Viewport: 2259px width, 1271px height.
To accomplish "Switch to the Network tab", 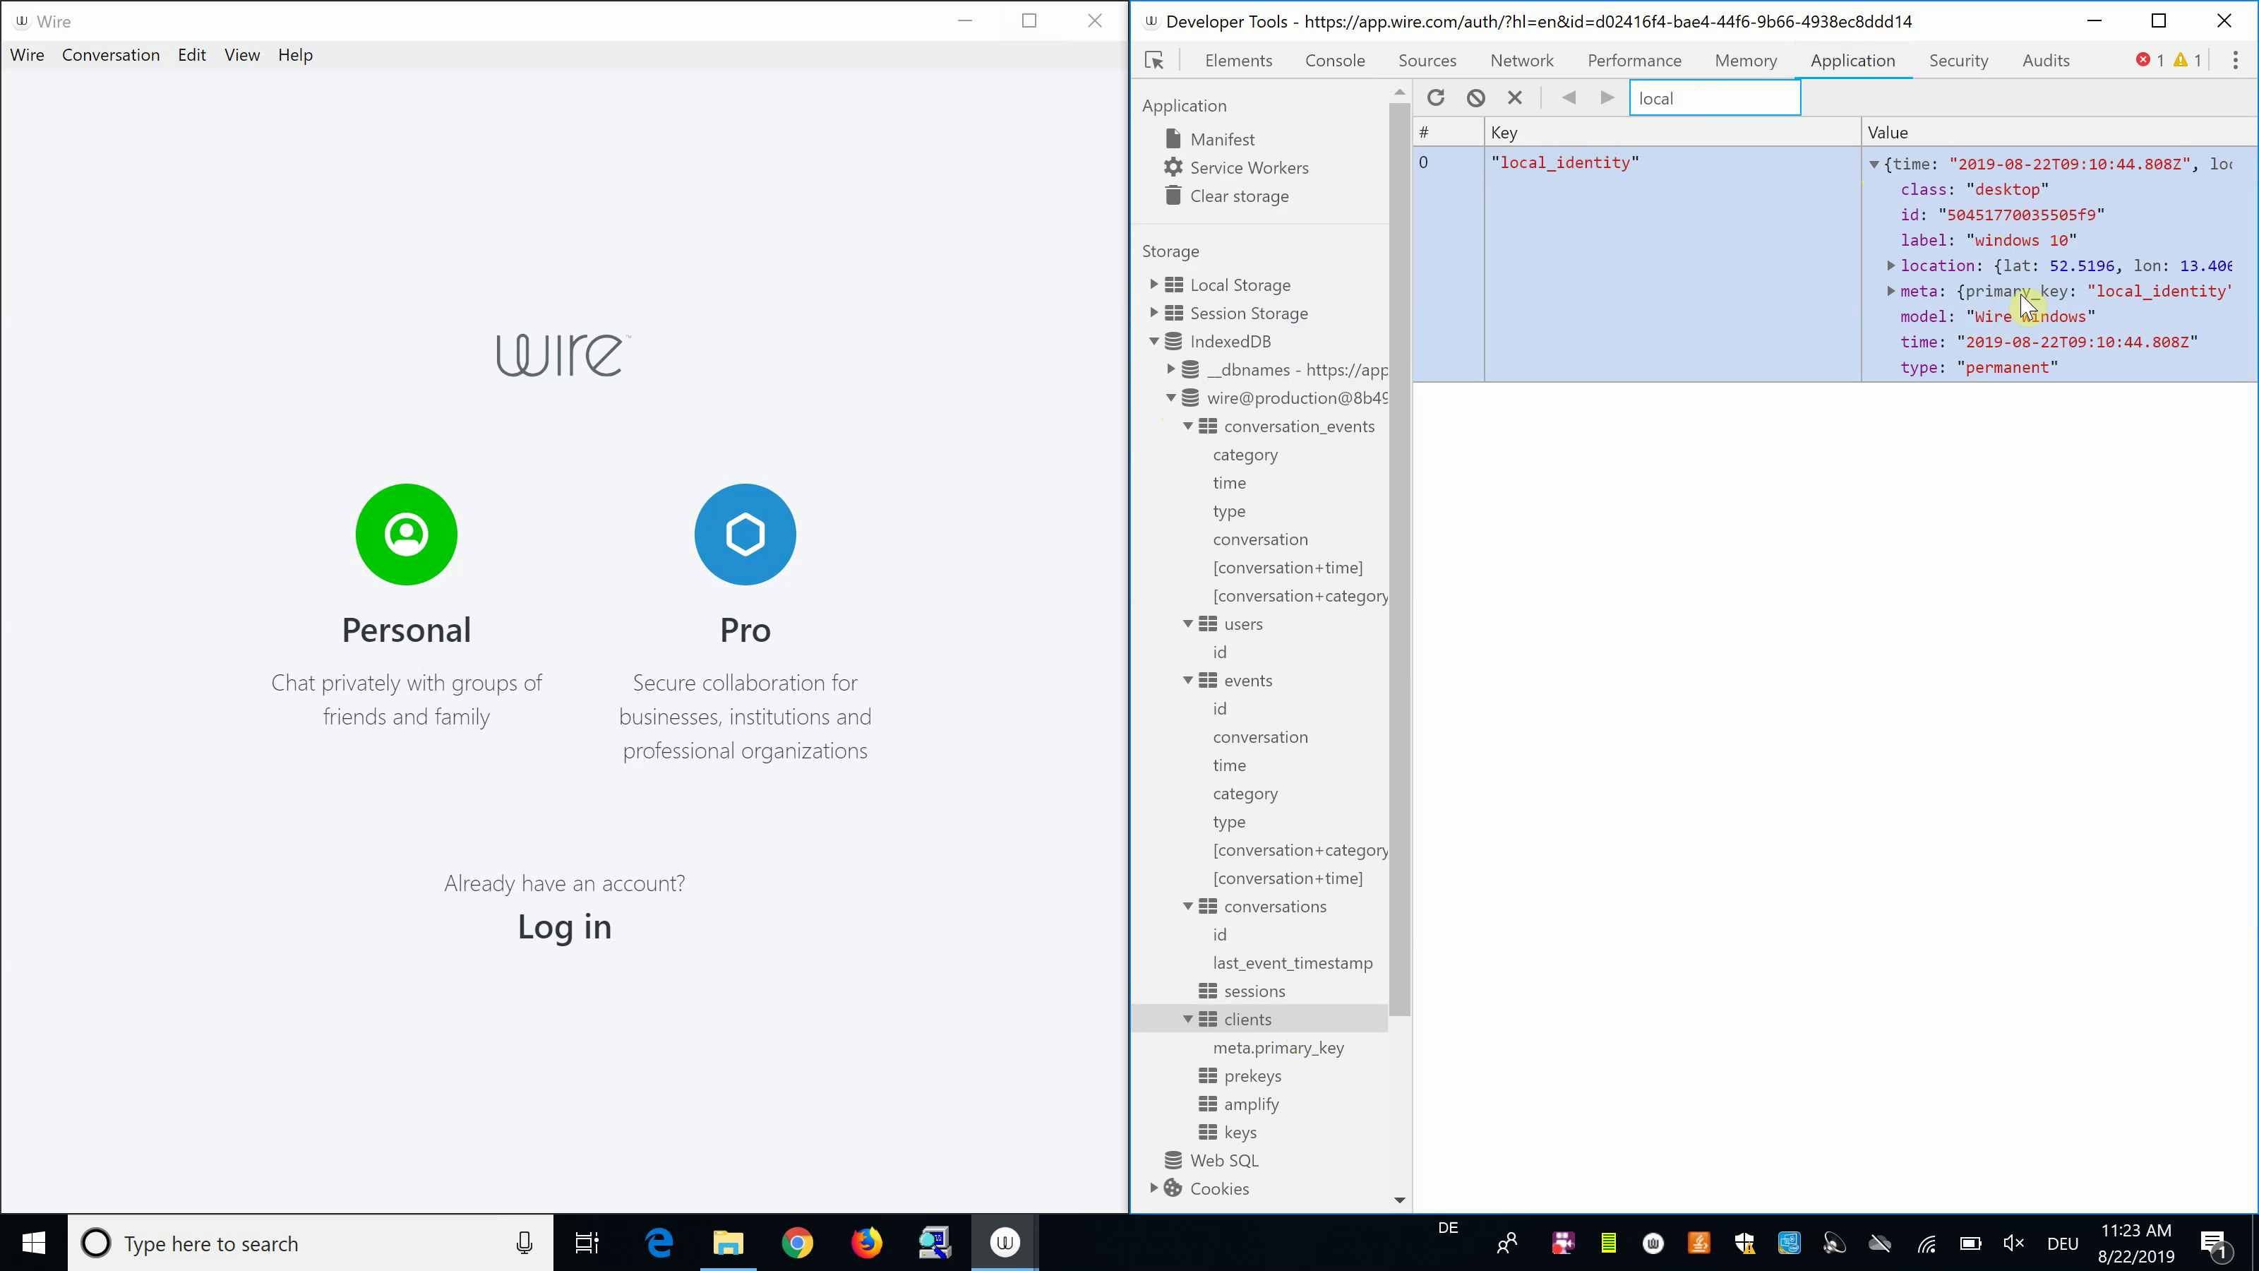I will pyautogui.click(x=1521, y=61).
